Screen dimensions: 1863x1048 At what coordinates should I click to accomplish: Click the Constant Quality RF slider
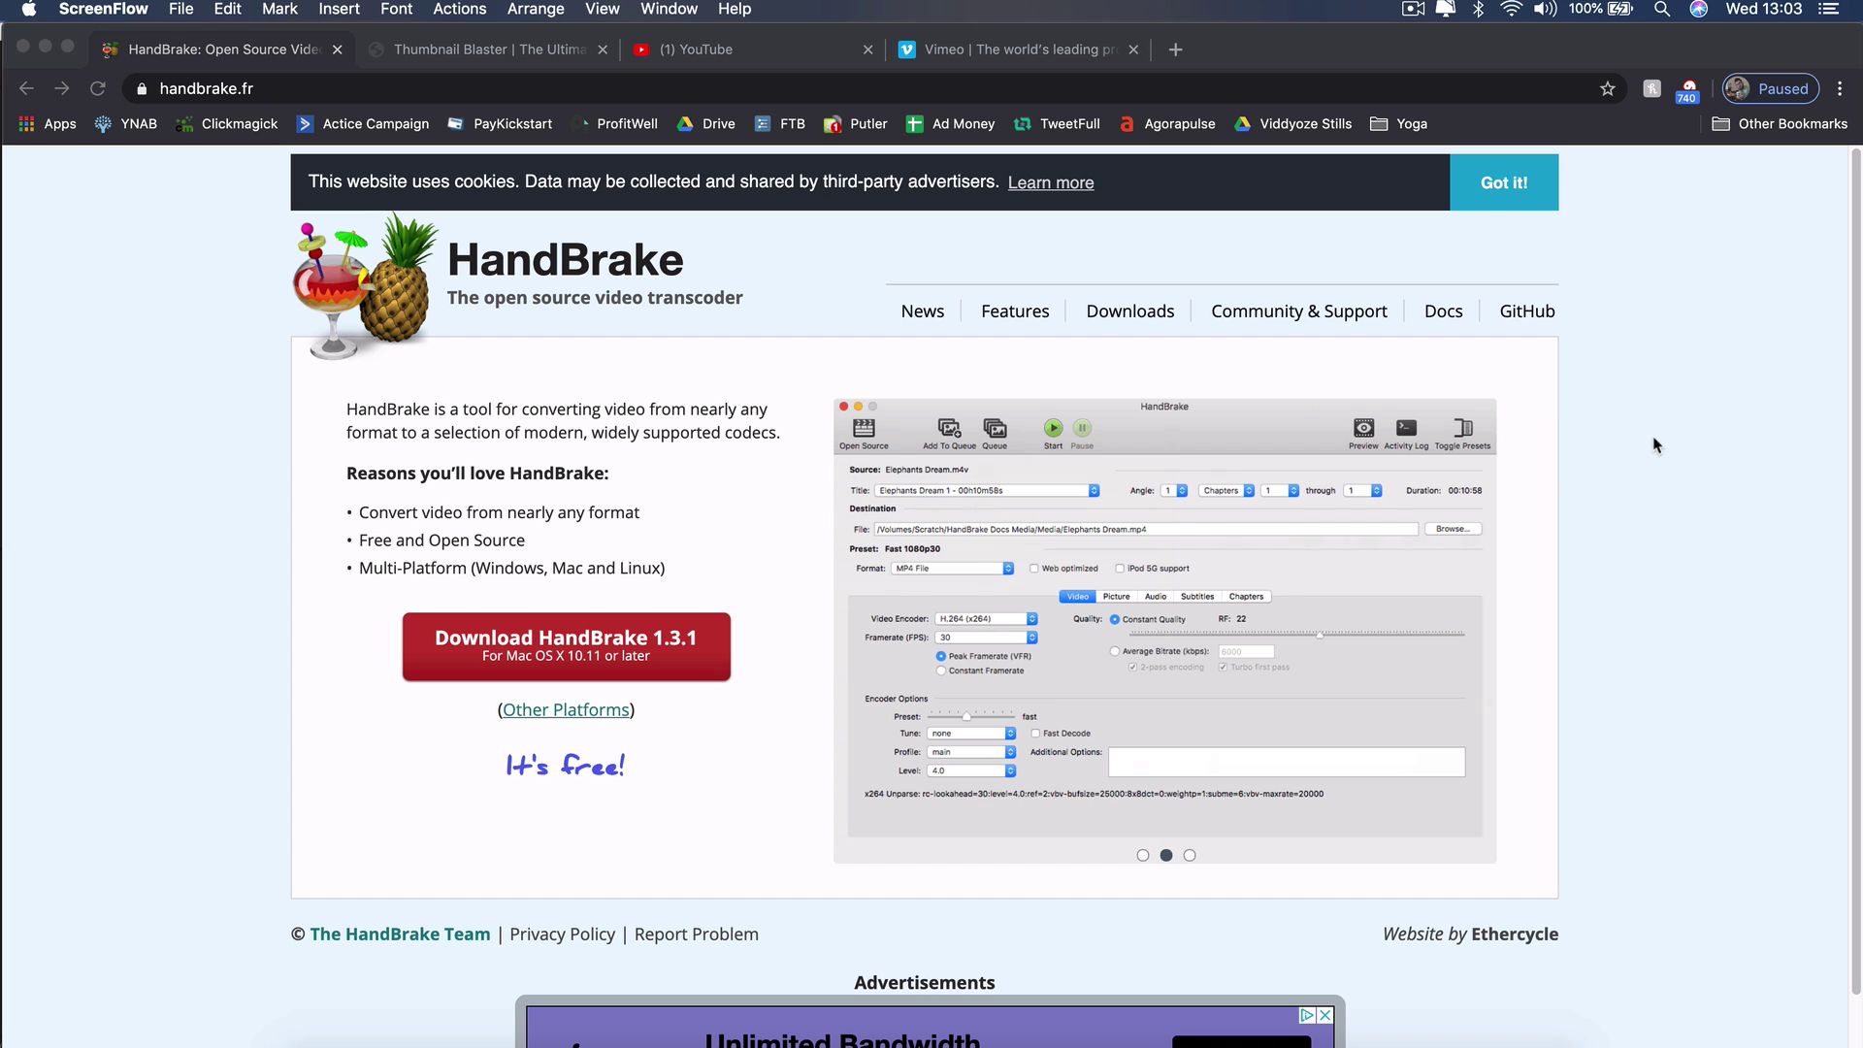click(x=1297, y=634)
